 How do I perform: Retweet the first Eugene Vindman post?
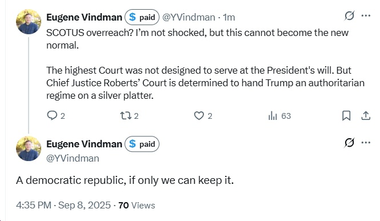point(129,116)
